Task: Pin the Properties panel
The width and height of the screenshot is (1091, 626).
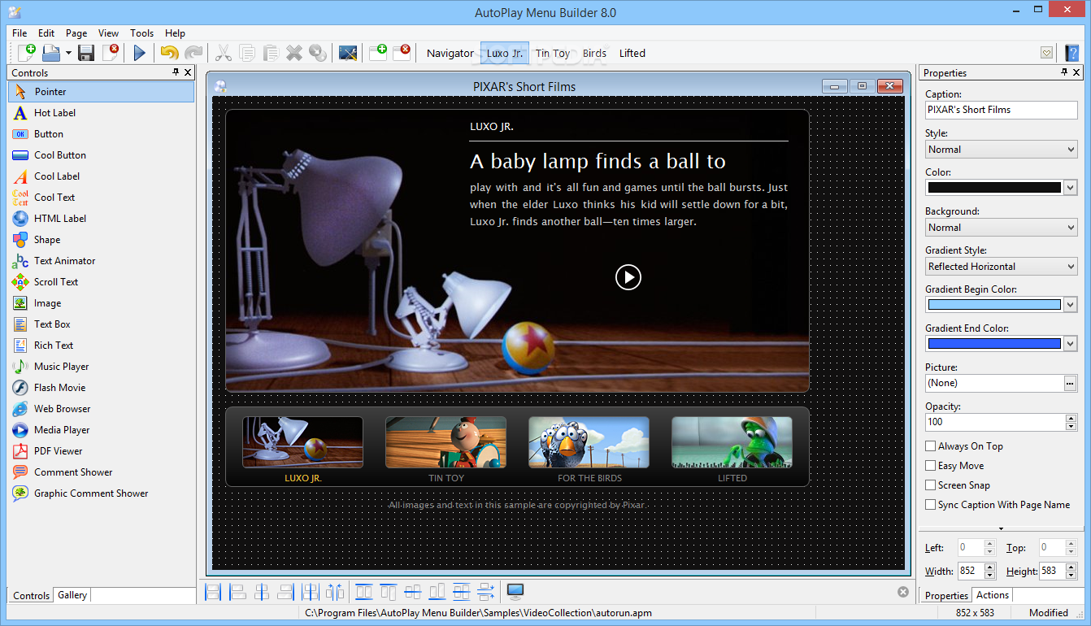Action: tap(1064, 72)
